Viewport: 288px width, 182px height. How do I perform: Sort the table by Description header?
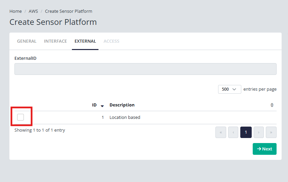point(122,105)
